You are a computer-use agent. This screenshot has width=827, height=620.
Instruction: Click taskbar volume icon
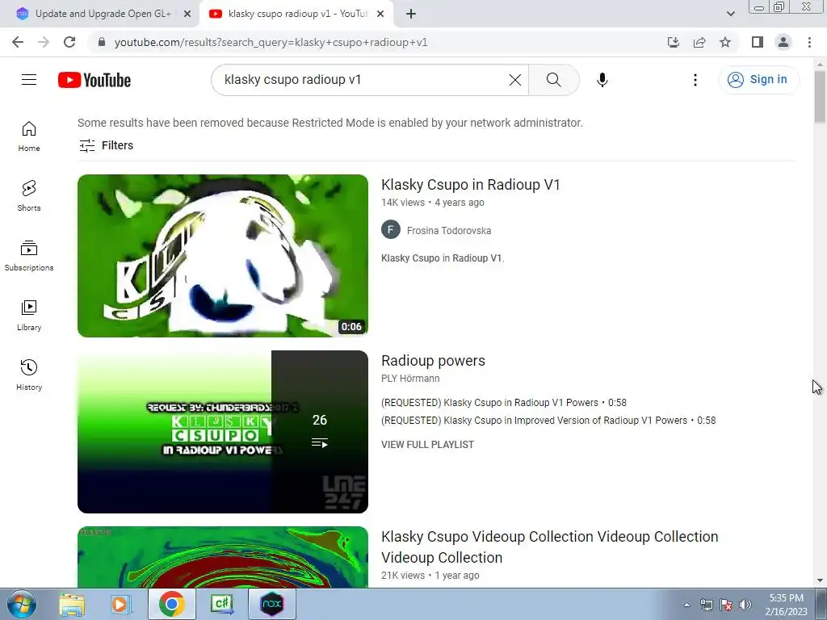pyautogui.click(x=745, y=605)
